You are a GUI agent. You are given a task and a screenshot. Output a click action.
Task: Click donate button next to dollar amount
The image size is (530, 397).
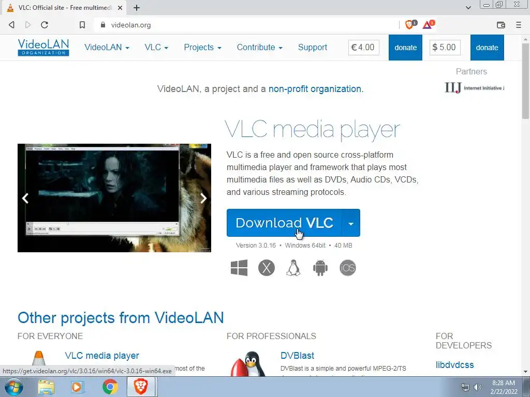pyautogui.click(x=487, y=48)
